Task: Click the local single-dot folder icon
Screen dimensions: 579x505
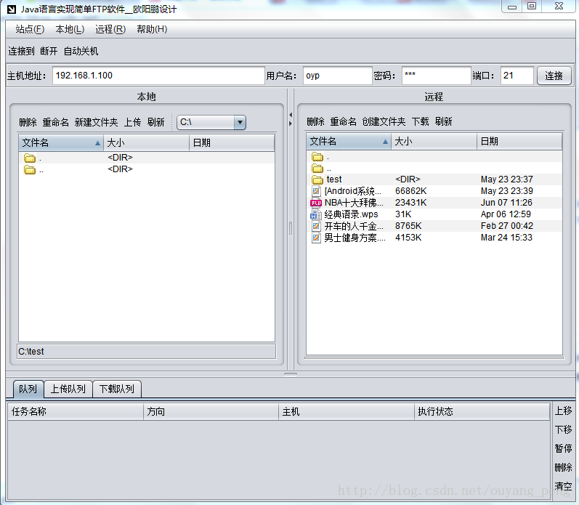Action: 30,158
